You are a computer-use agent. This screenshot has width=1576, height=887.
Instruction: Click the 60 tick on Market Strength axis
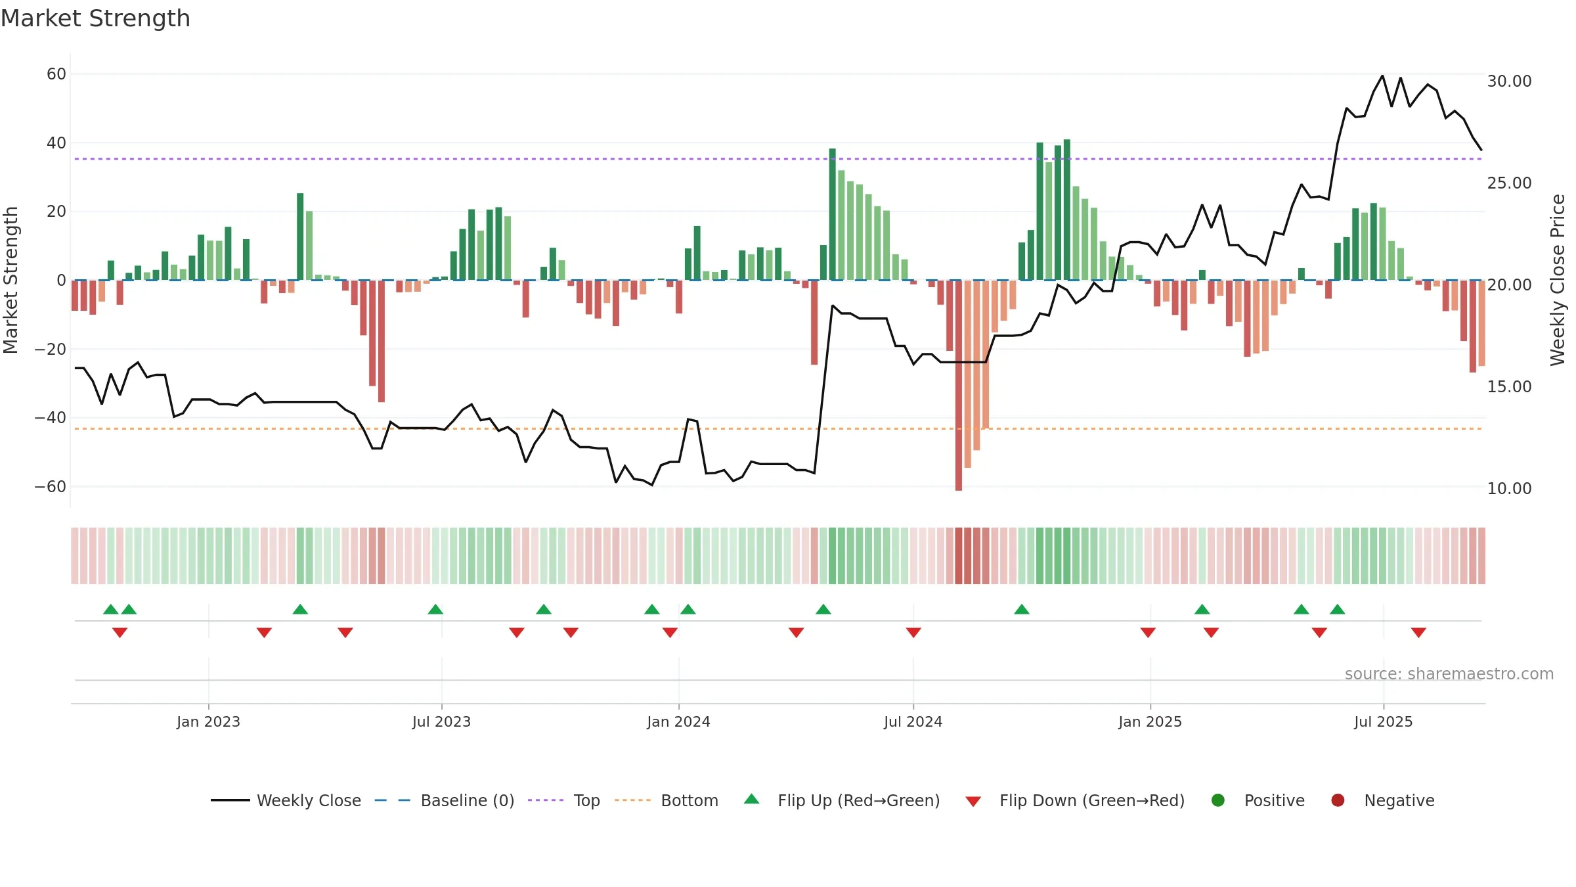pyautogui.click(x=56, y=74)
